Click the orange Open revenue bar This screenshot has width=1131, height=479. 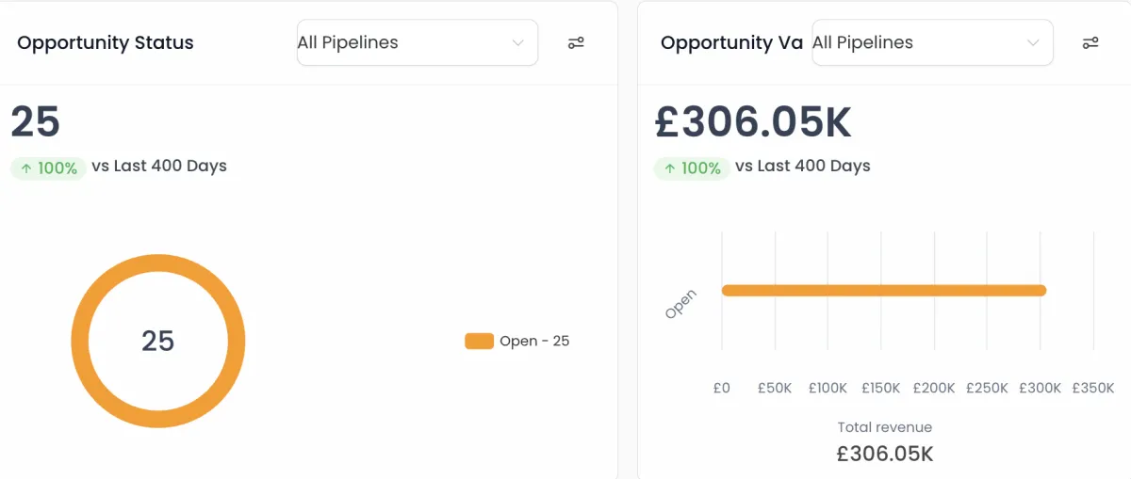[884, 290]
